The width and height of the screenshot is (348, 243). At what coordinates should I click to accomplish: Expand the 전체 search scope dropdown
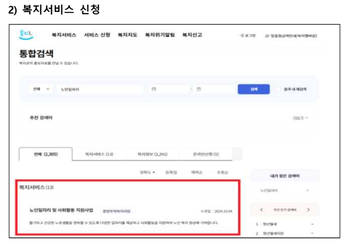[x=41, y=89]
